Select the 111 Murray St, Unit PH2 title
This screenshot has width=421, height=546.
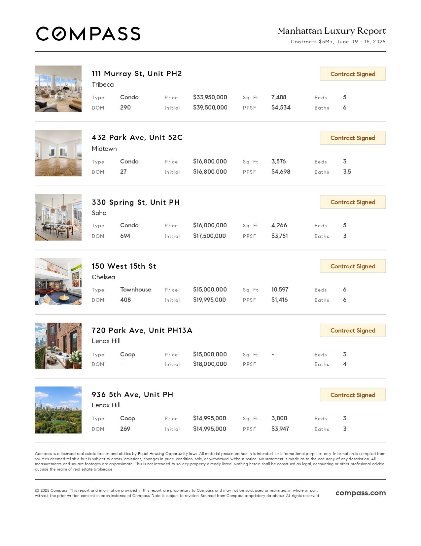137,73
